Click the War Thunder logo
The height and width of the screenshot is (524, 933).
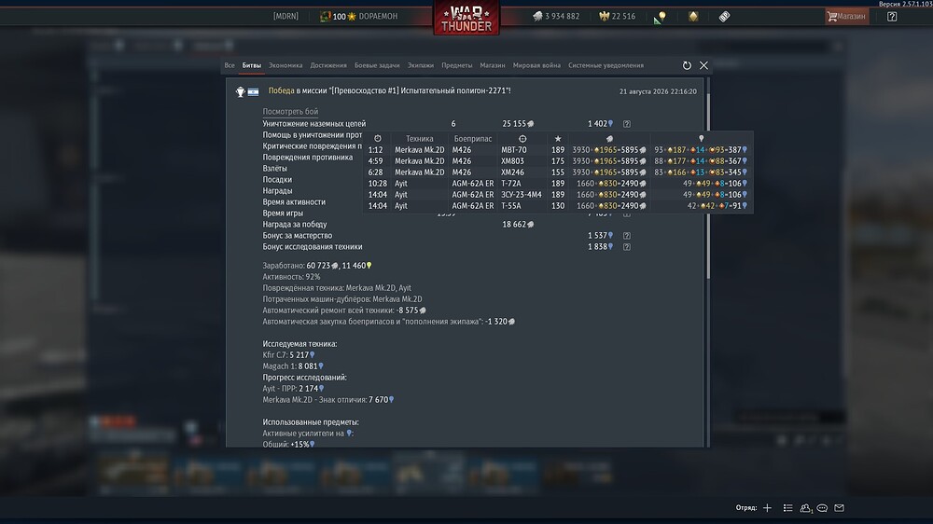(466, 17)
